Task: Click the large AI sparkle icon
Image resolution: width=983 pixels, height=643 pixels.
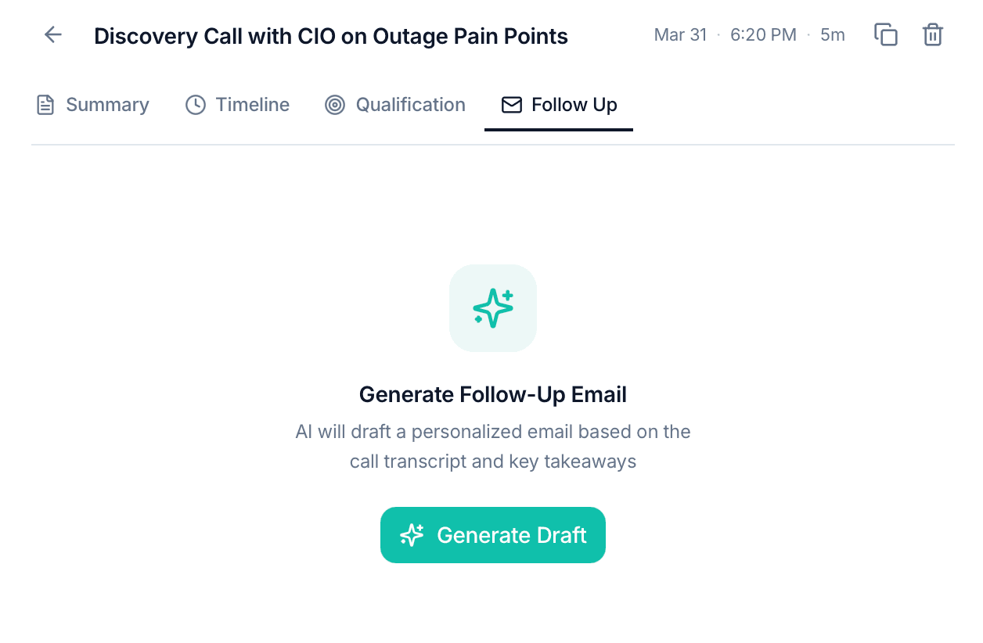Action: tap(492, 307)
